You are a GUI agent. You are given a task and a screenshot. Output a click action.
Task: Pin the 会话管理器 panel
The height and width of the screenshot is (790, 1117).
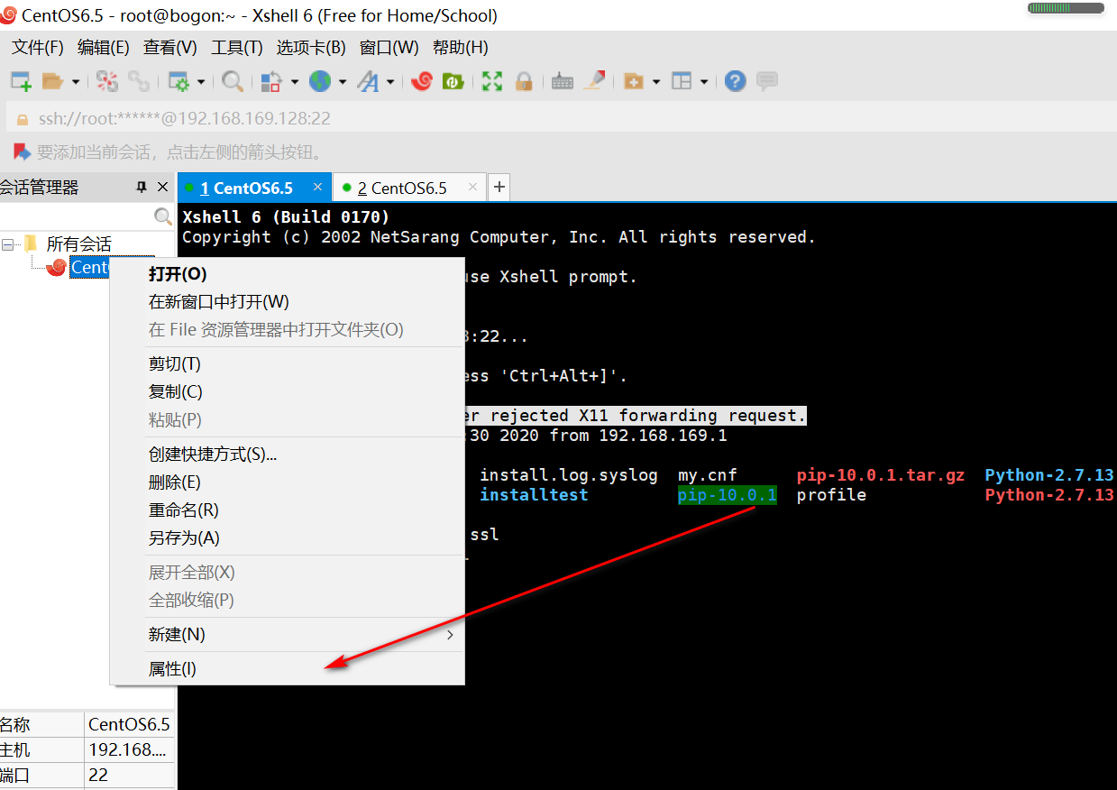[x=142, y=187]
